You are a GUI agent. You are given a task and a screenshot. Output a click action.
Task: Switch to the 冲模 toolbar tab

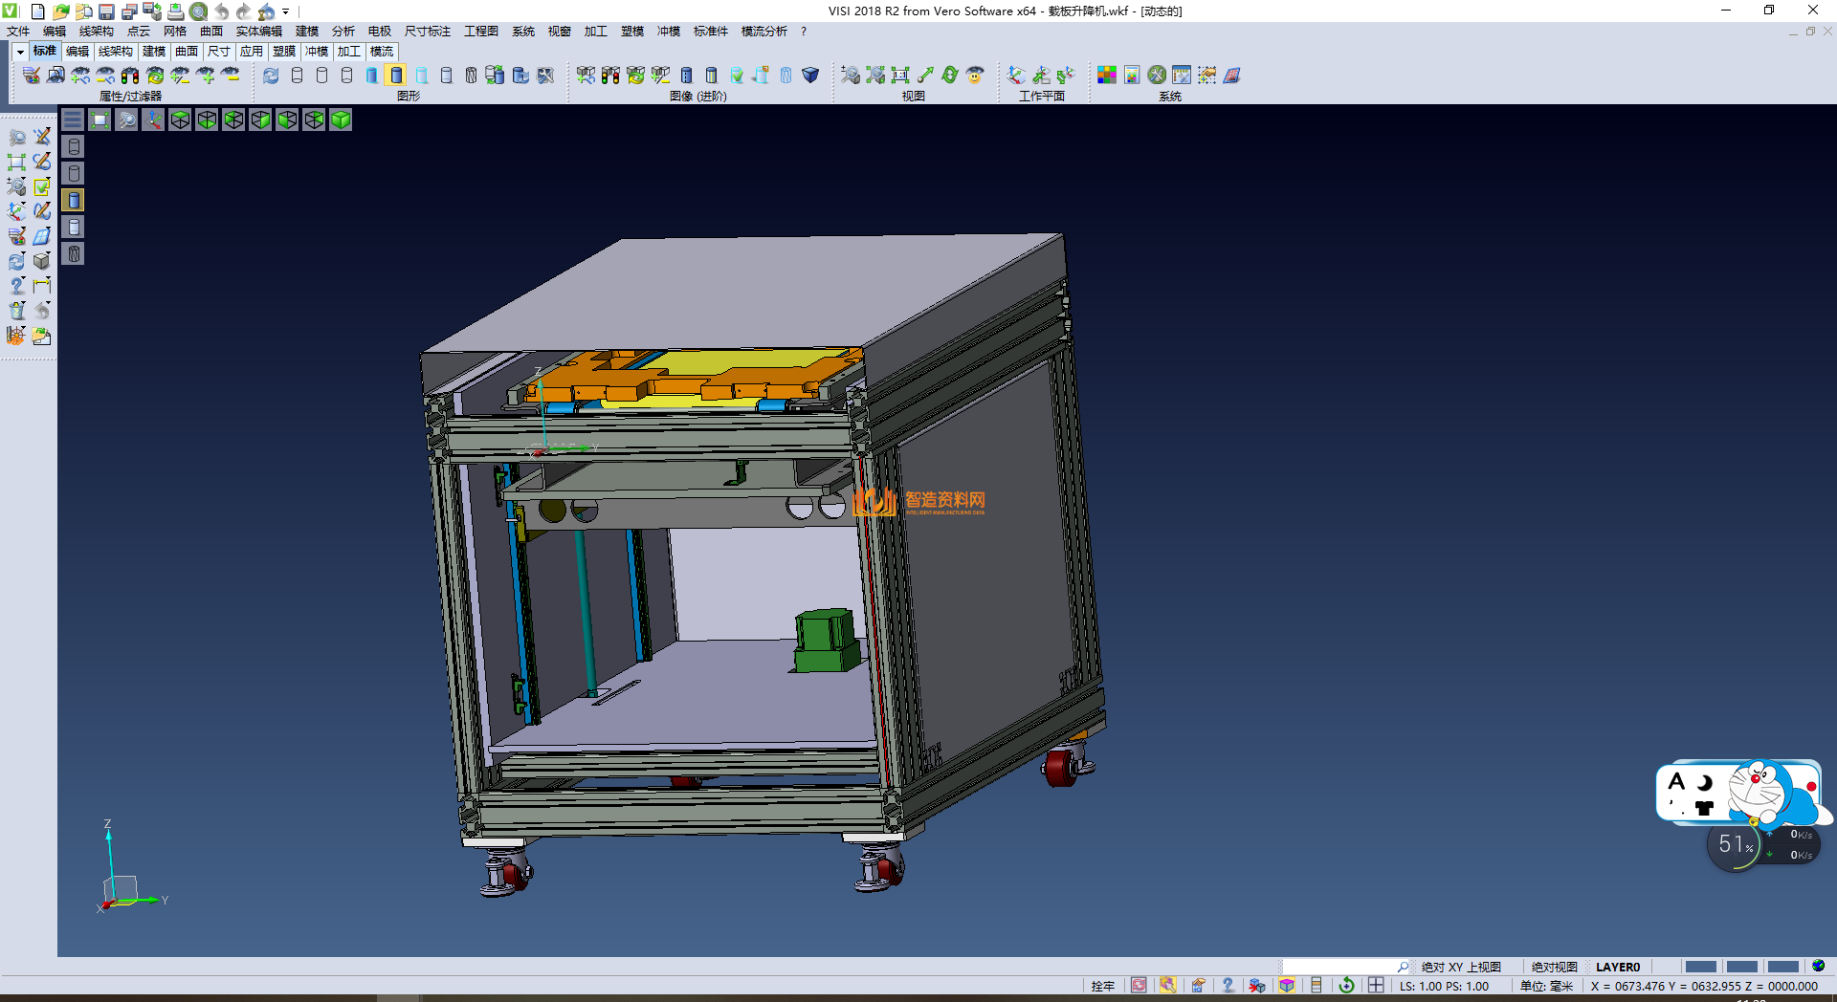[316, 52]
